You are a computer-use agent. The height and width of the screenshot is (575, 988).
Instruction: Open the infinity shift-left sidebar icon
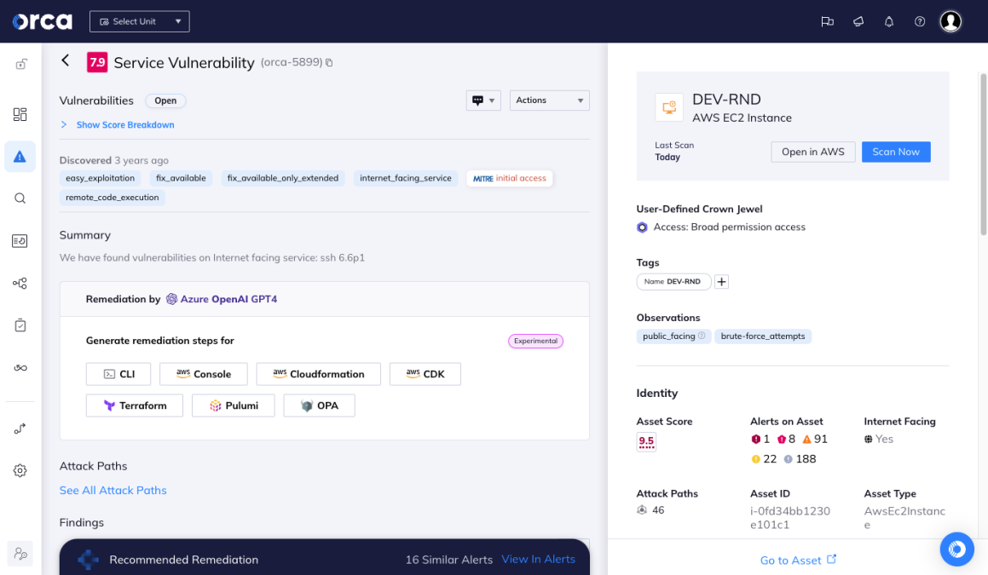click(x=20, y=368)
